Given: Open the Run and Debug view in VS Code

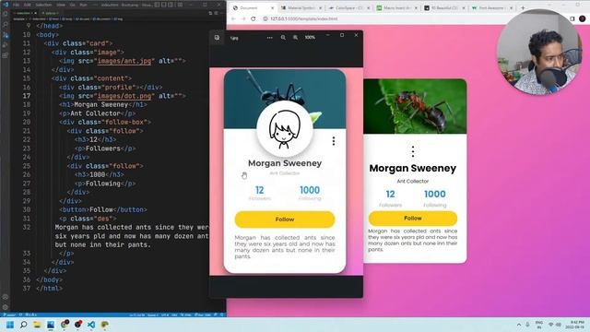Looking at the screenshot, I should click(x=6, y=45).
